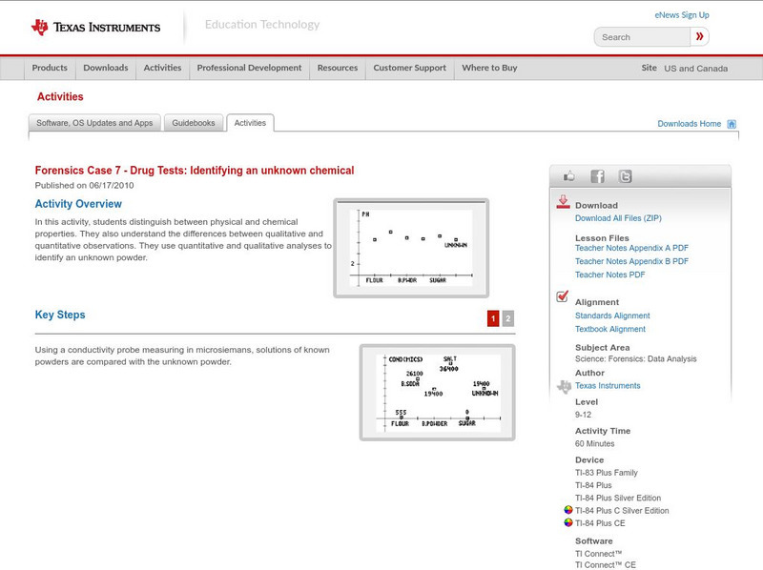Click the '60 Minutes' activity time

coord(594,443)
